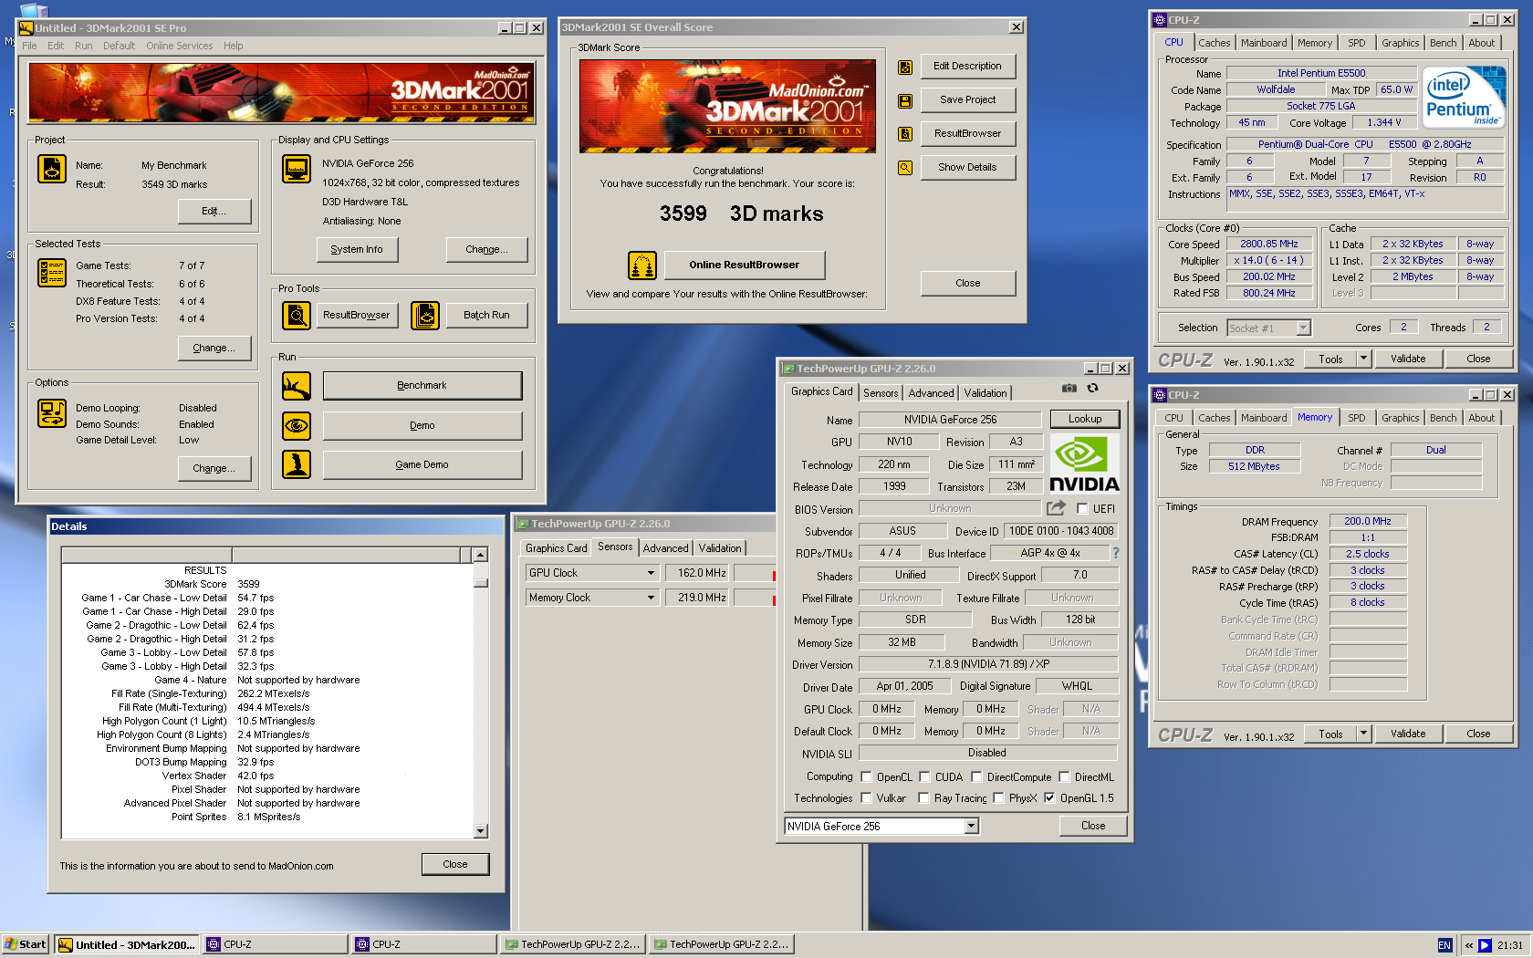Click the Options demo settings icon
This screenshot has height=958, width=1533.
pyautogui.click(x=52, y=413)
